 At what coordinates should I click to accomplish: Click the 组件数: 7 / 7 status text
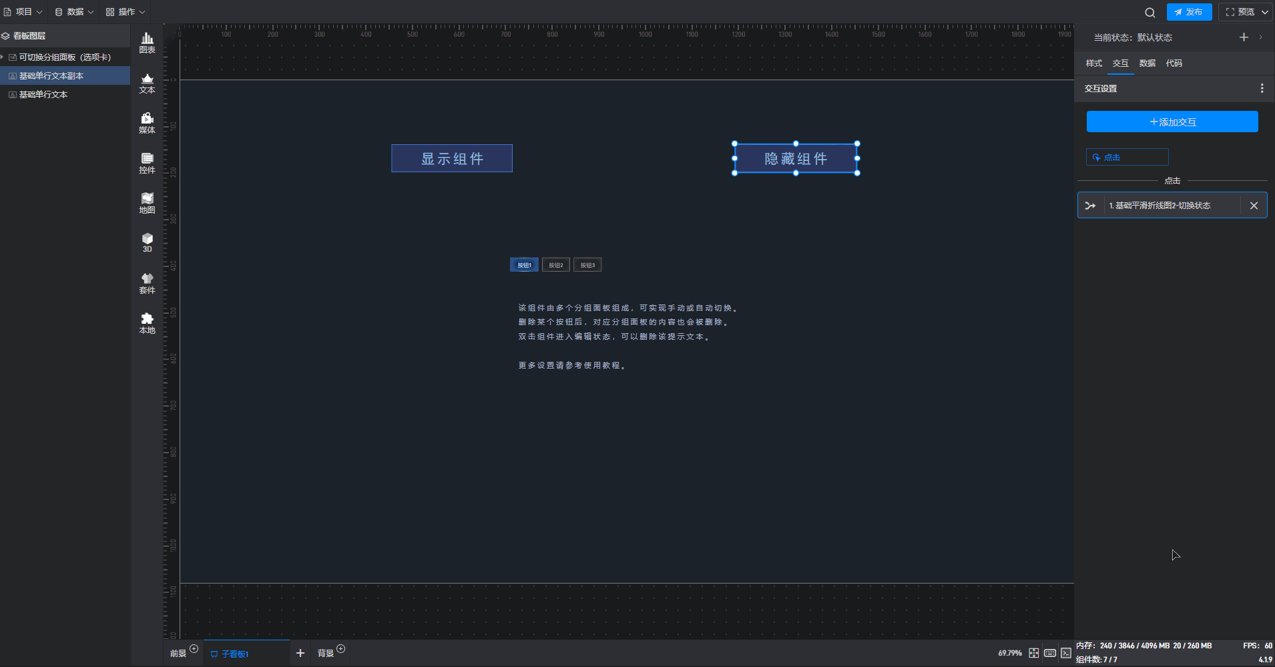1096,660
